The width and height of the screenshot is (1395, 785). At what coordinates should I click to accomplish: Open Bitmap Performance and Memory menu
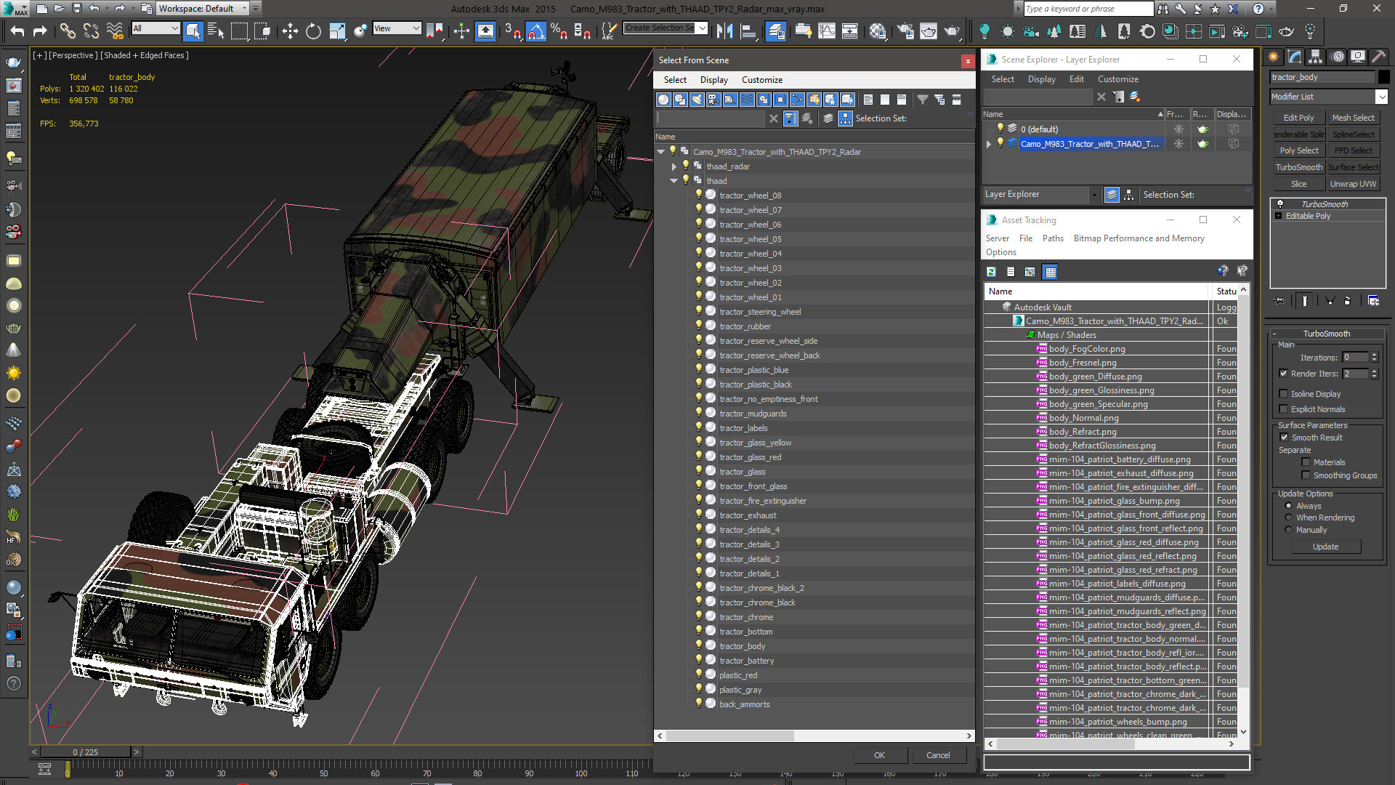click(1139, 238)
